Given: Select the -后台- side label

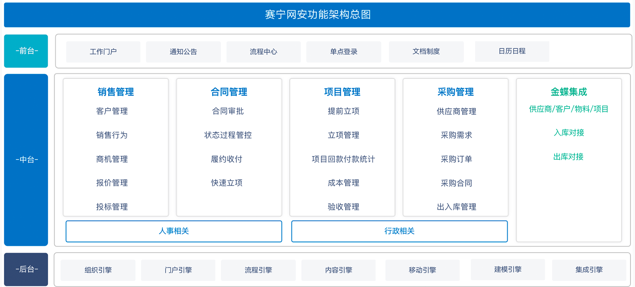Looking at the screenshot, I should (26, 269).
